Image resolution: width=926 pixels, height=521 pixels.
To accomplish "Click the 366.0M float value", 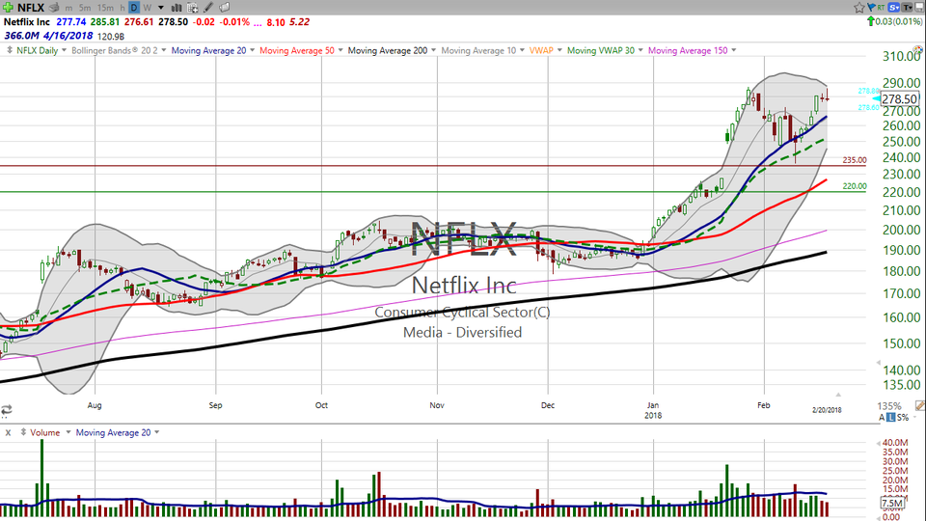I will (21, 36).
